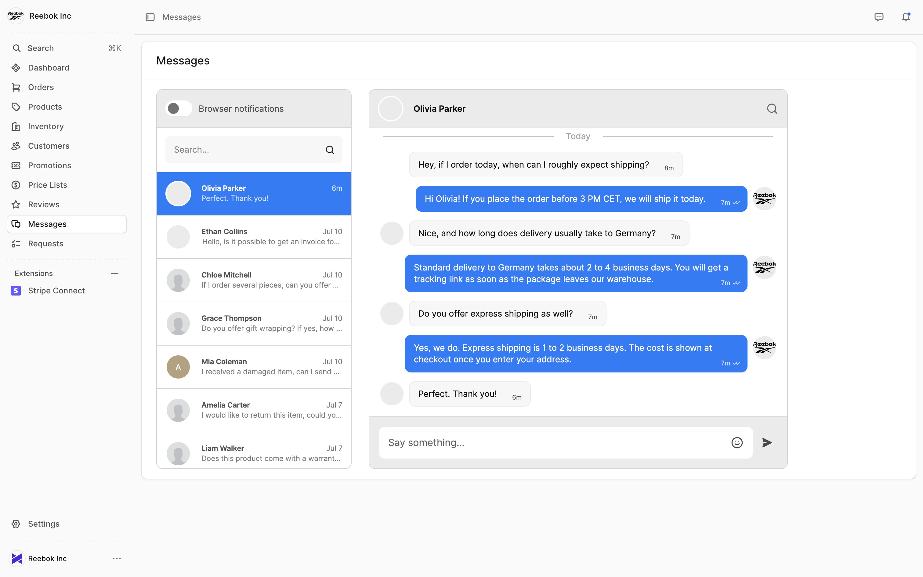The height and width of the screenshot is (577, 923).
Task: Click the chat bubble icon in header
Action: 879,17
